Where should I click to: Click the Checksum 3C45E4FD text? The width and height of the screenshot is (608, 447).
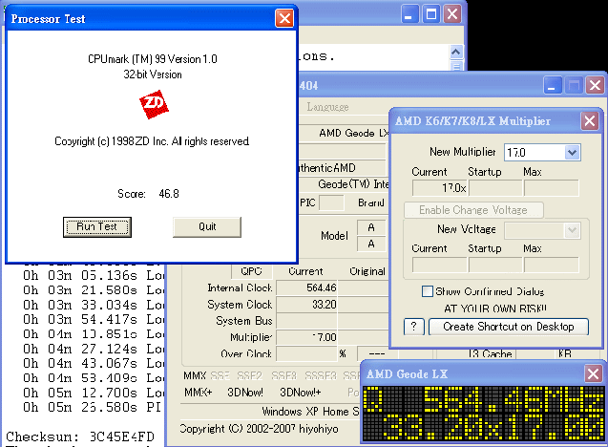click(x=80, y=436)
